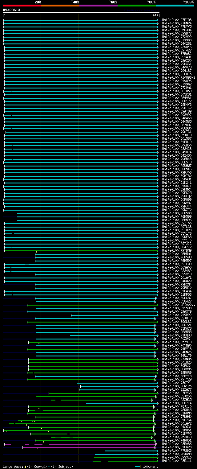Click the green alignment bar for UniRef100_A9TBN9
197x469 pixels.
click(x=81, y=251)
